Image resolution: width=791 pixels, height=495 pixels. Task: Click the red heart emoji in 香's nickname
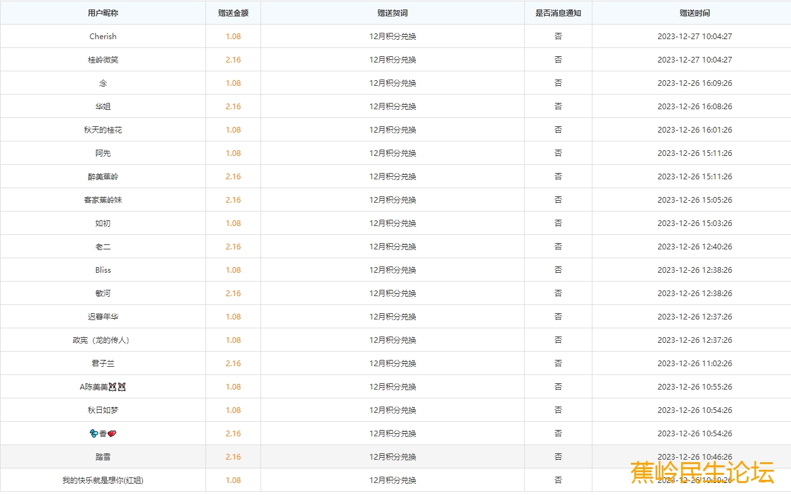point(112,434)
